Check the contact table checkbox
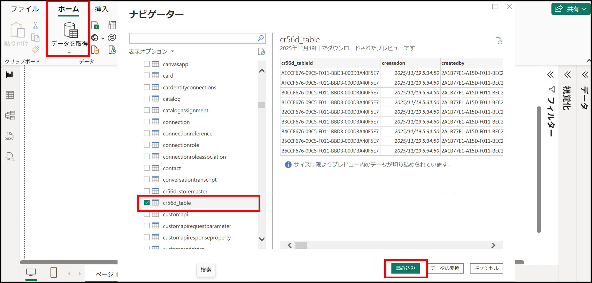The height and width of the screenshot is (283, 592). (x=147, y=168)
